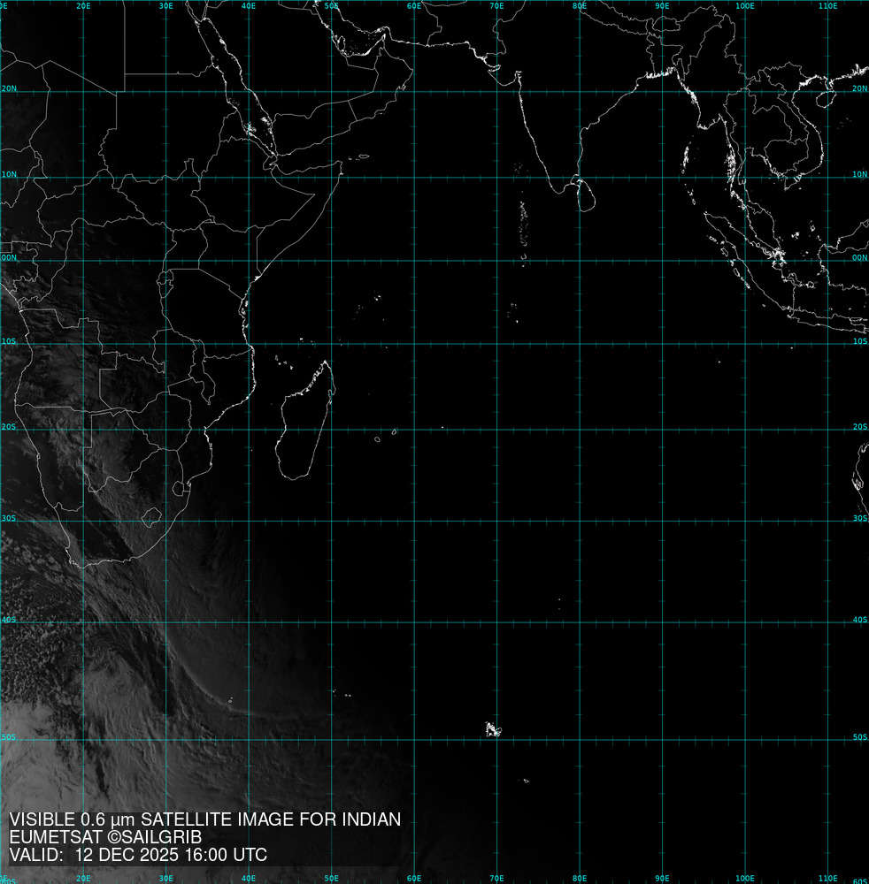869x884 pixels.
Task: Click the Kerguelen Islands near 70E 50S
Action: point(493,729)
